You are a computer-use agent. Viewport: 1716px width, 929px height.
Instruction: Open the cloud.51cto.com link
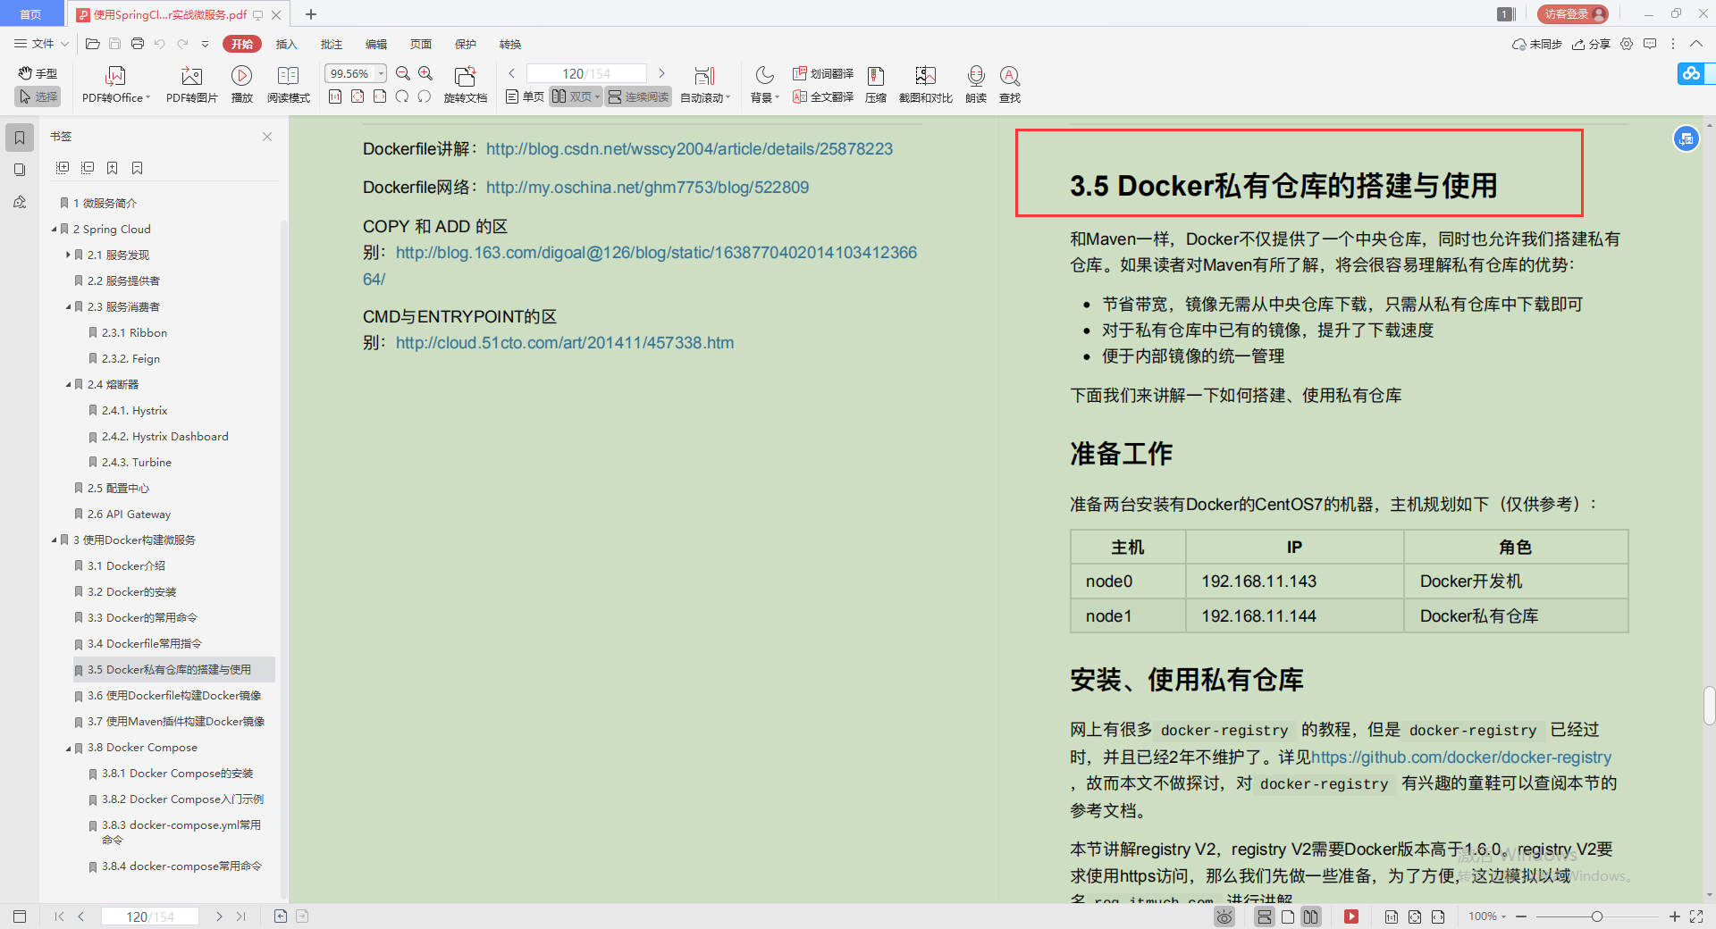tap(565, 343)
